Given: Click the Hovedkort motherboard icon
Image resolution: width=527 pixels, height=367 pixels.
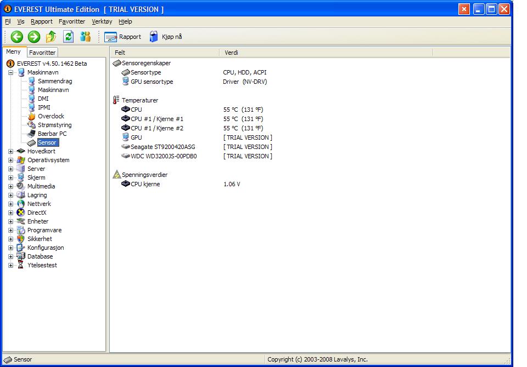Looking at the screenshot, I should [x=21, y=151].
